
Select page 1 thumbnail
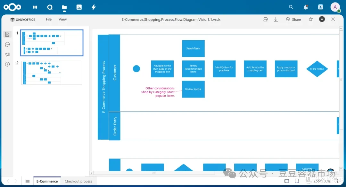coord(52,43)
